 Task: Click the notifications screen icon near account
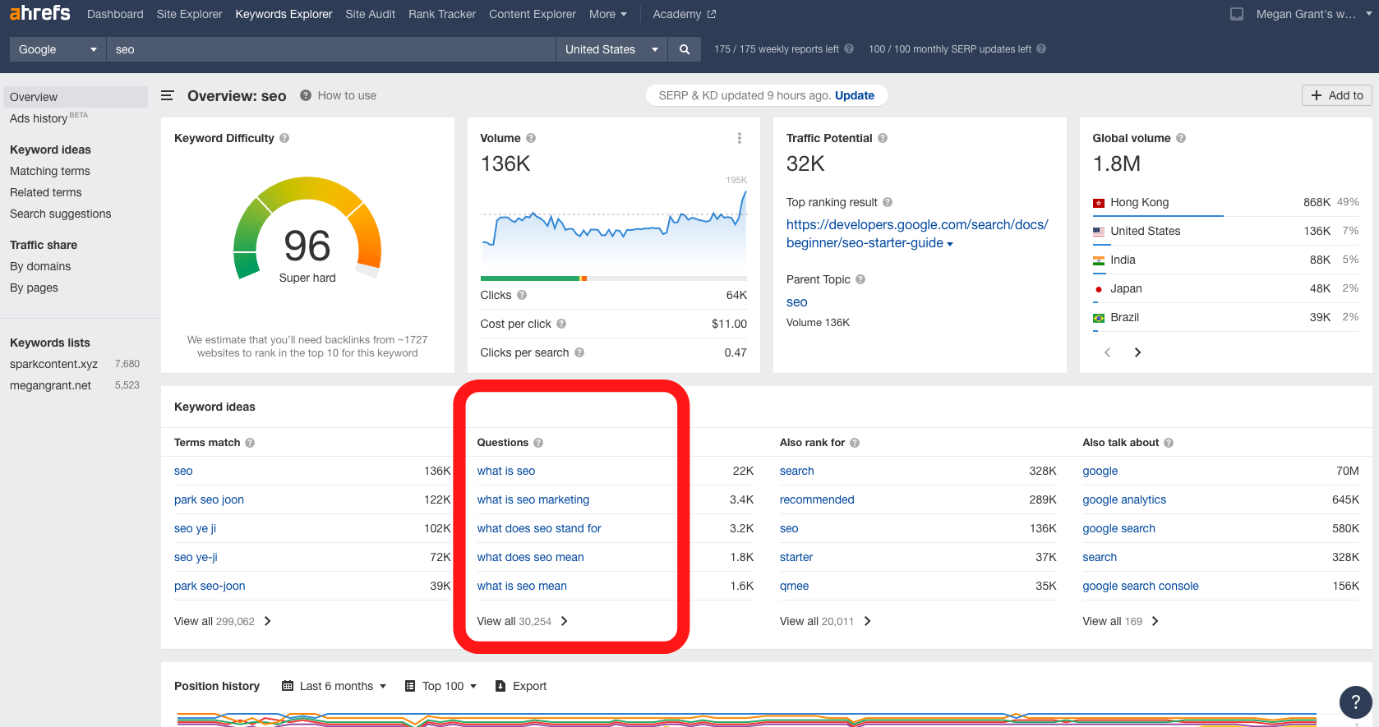(1237, 14)
